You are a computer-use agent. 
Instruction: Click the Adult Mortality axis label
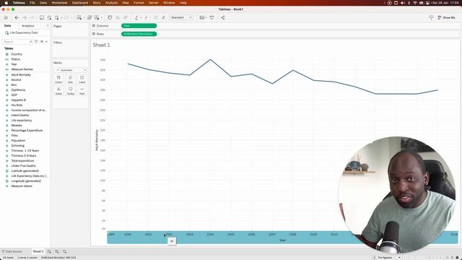tap(96, 140)
